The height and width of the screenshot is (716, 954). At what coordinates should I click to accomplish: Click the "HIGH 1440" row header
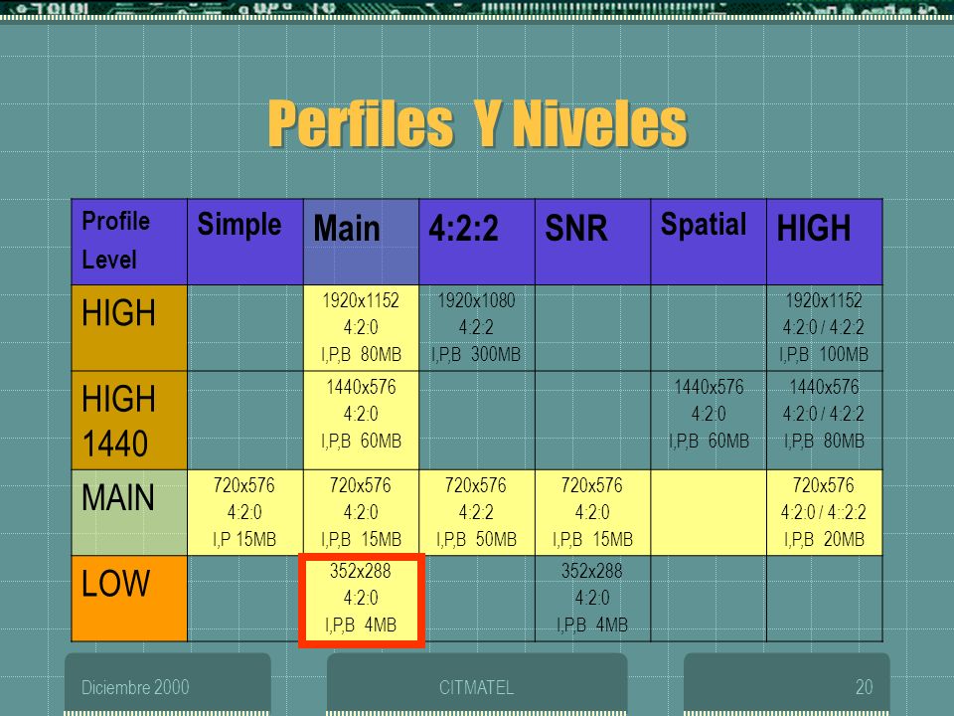pos(129,420)
